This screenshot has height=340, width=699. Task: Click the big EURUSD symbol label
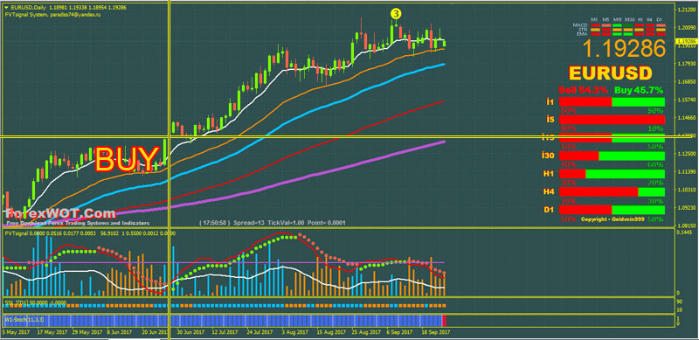point(611,73)
